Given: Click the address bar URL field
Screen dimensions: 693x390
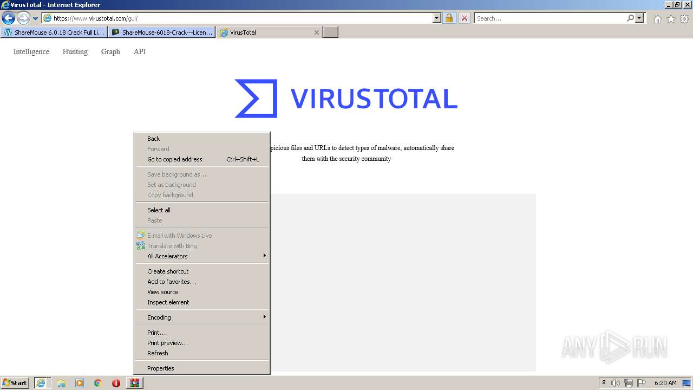Looking at the screenshot, I should tap(237, 18).
